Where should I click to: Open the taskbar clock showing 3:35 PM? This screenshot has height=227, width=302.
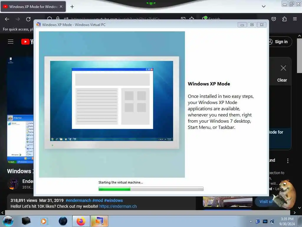[x=287, y=221]
